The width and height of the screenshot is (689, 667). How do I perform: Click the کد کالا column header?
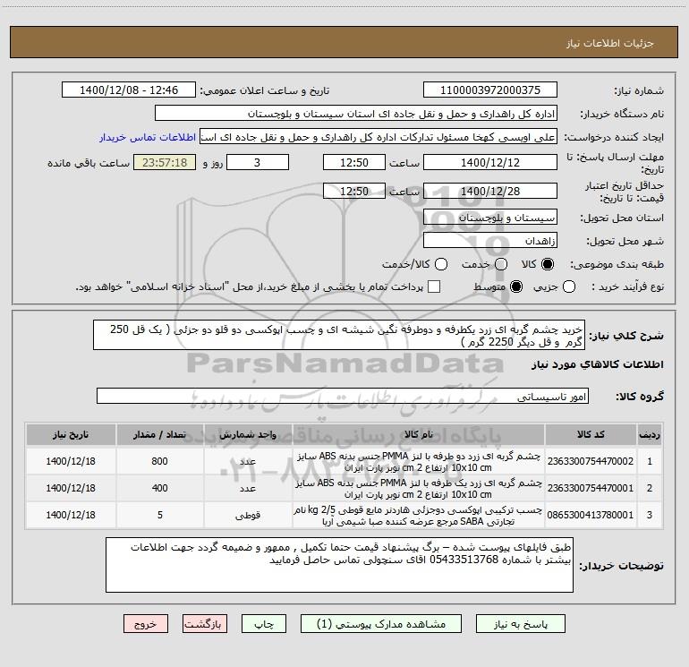pos(591,435)
